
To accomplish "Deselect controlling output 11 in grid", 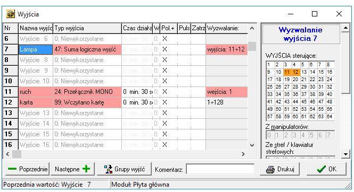I will [287, 72].
